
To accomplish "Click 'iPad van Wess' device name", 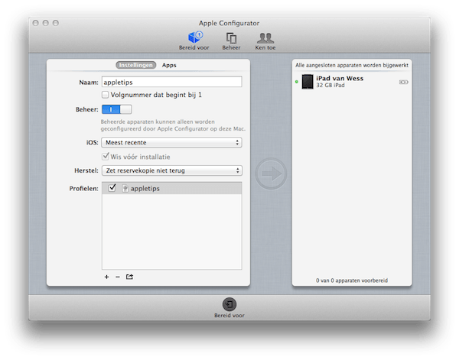I will pos(340,79).
